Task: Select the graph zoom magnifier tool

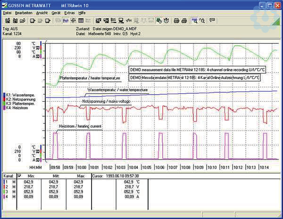Action: (194, 21)
